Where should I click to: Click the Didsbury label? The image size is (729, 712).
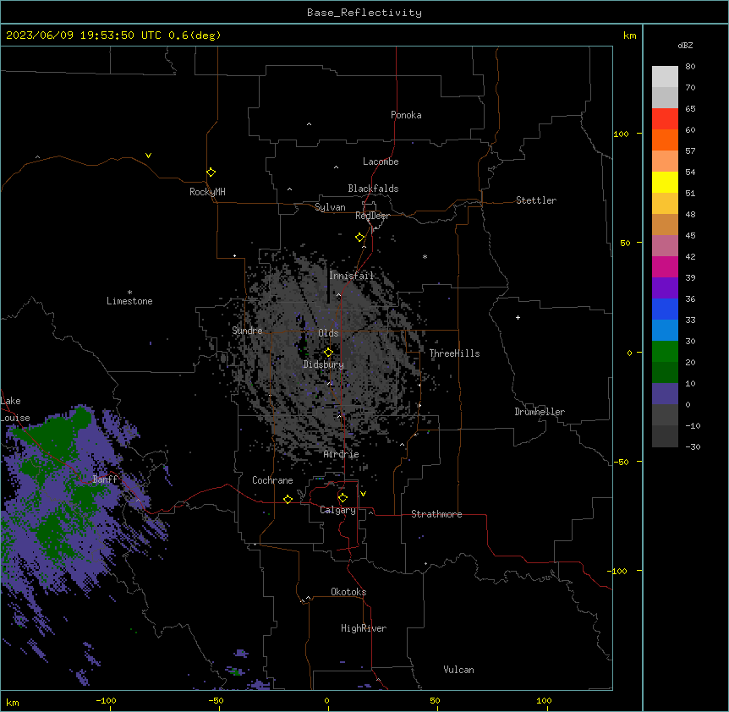[324, 364]
